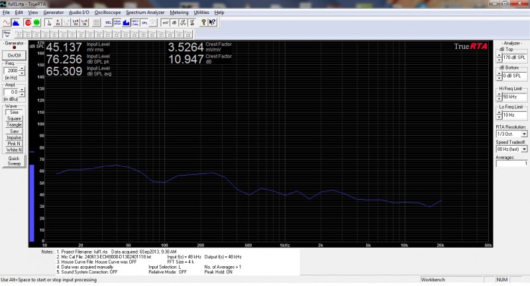The height and width of the screenshot is (286, 530).
Task: Select the last memory slot Mem 20
Action: tap(188, 34)
